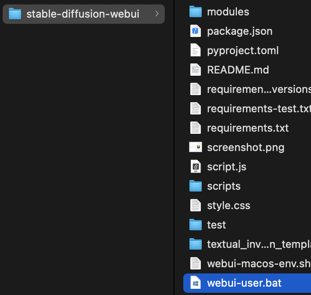The height and width of the screenshot is (295, 311).
Task: Click the textual_inv...n_templa folder icon
Action: 196,244
